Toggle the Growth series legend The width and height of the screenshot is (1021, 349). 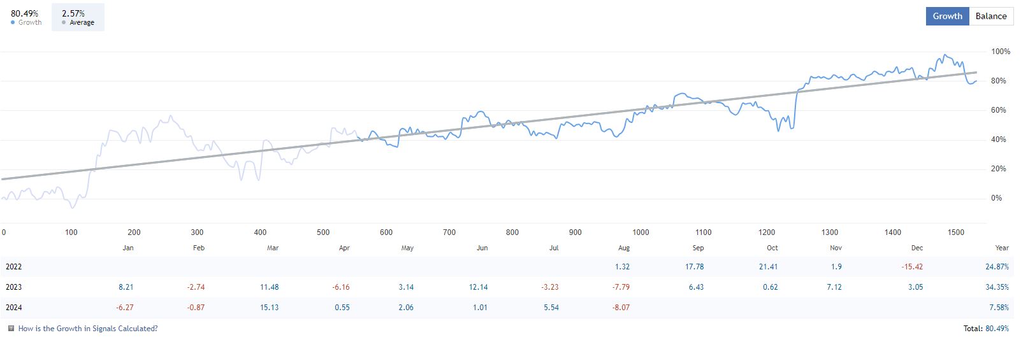pos(26,17)
